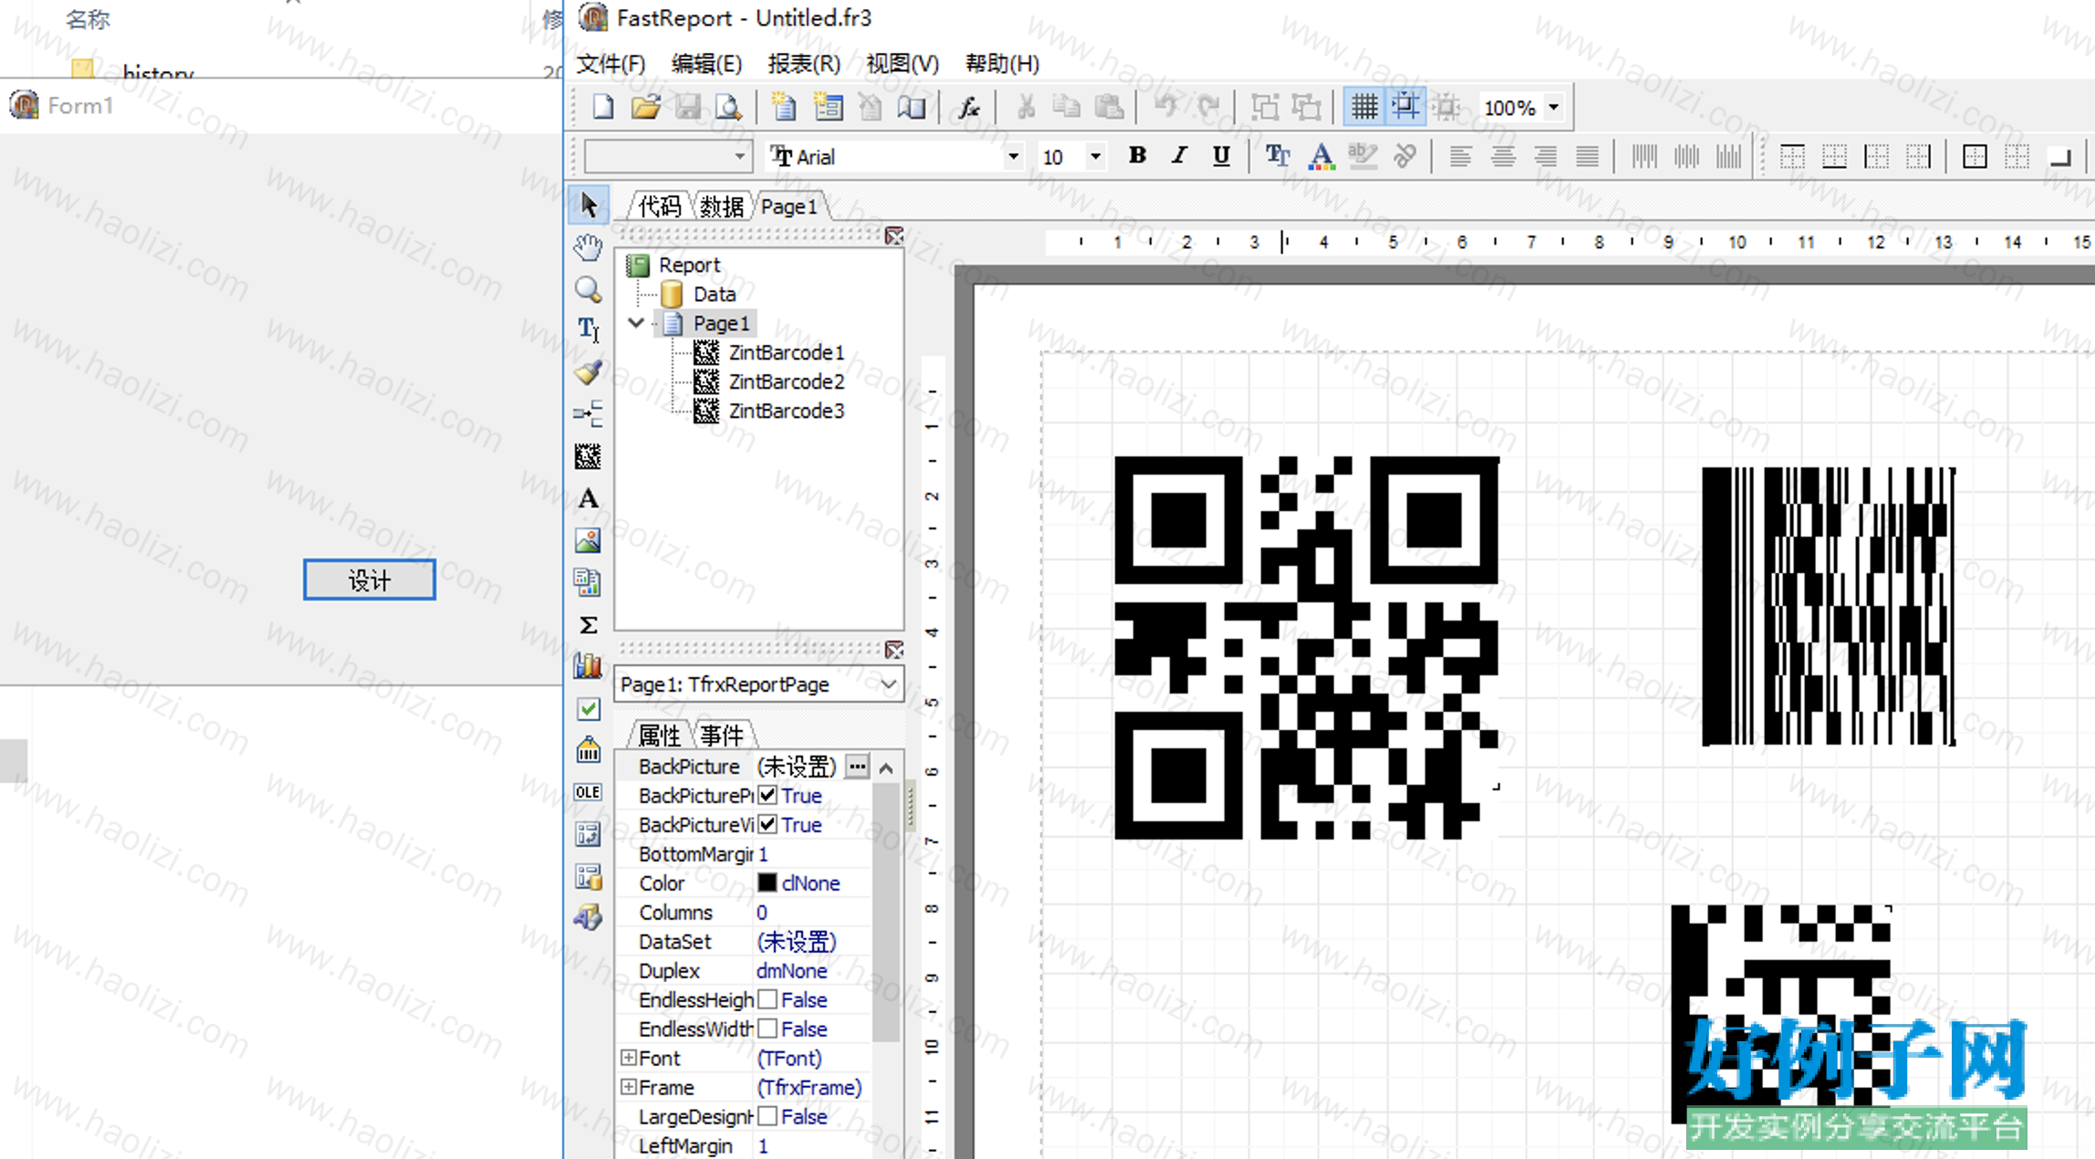Insert a System text (sigma) object
Screen dimensions: 2095x1159
[x=589, y=625]
